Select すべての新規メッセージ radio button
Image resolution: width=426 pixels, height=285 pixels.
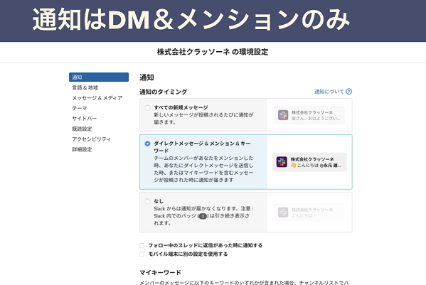point(147,108)
